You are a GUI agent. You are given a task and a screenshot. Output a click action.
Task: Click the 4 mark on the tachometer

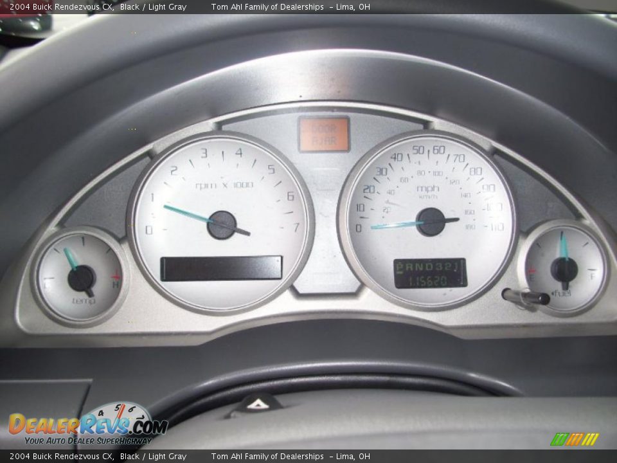point(239,153)
